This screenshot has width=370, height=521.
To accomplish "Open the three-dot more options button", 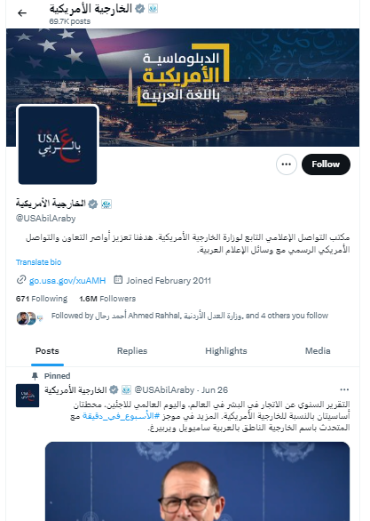I will [x=286, y=164].
